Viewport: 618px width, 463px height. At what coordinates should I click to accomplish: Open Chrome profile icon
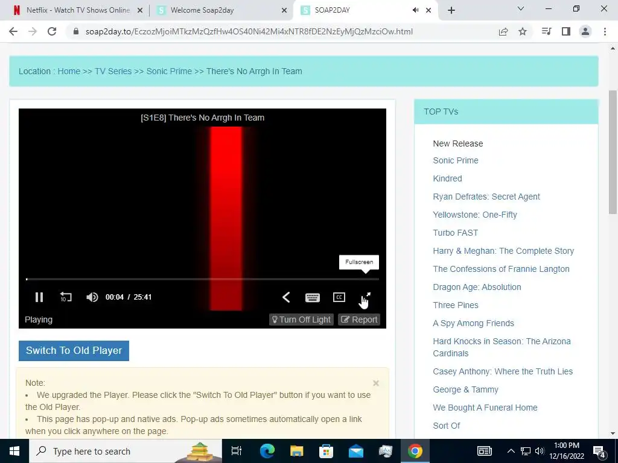(x=585, y=31)
